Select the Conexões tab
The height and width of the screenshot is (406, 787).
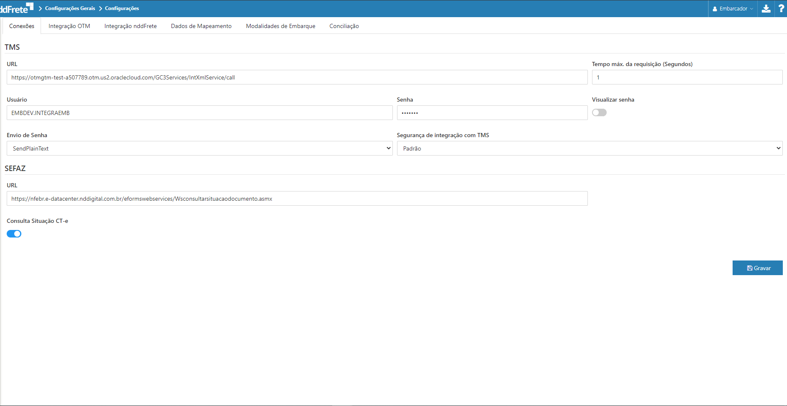22,26
